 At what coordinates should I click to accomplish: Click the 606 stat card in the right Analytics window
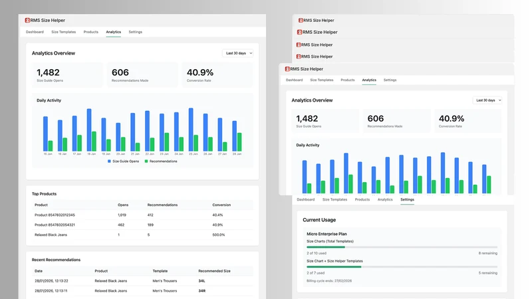point(396,121)
